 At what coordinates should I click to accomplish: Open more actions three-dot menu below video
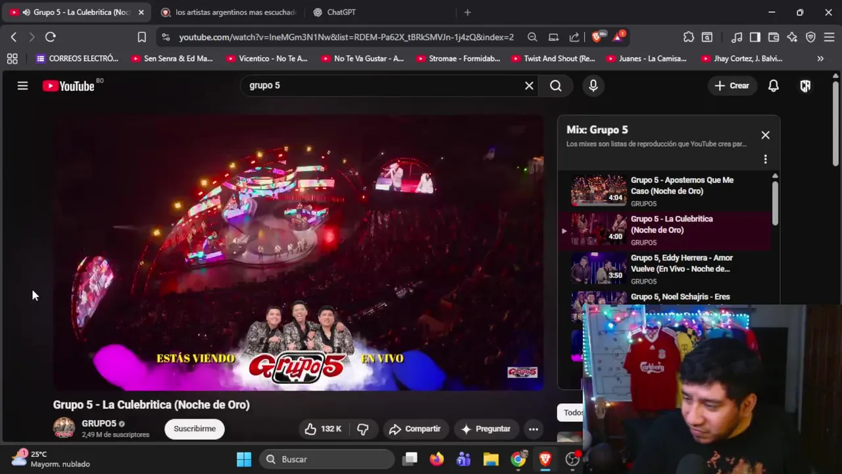[x=533, y=429]
